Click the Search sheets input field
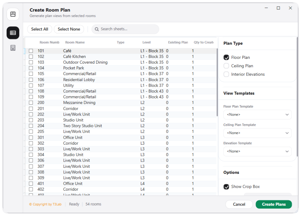 pyautogui.click(x=125, y=29)
